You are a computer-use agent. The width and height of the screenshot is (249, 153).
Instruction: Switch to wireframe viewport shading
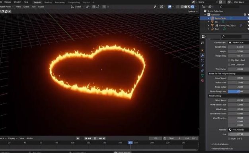pos(182,7)
